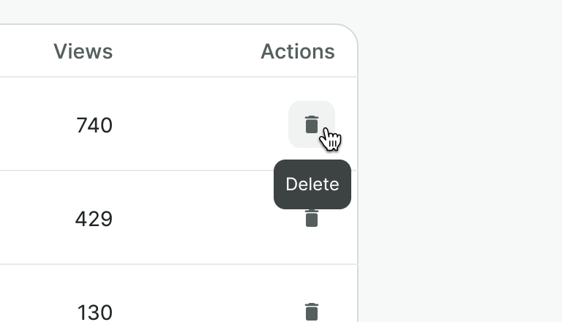562x322 pixels.
Task: Delete the row with 740 views
Action: [x=312, y=124]
